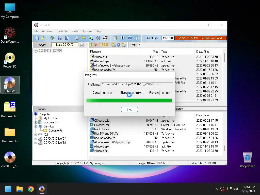Click the blue gear Properties icon
The image size is (260, 195).
119,45
